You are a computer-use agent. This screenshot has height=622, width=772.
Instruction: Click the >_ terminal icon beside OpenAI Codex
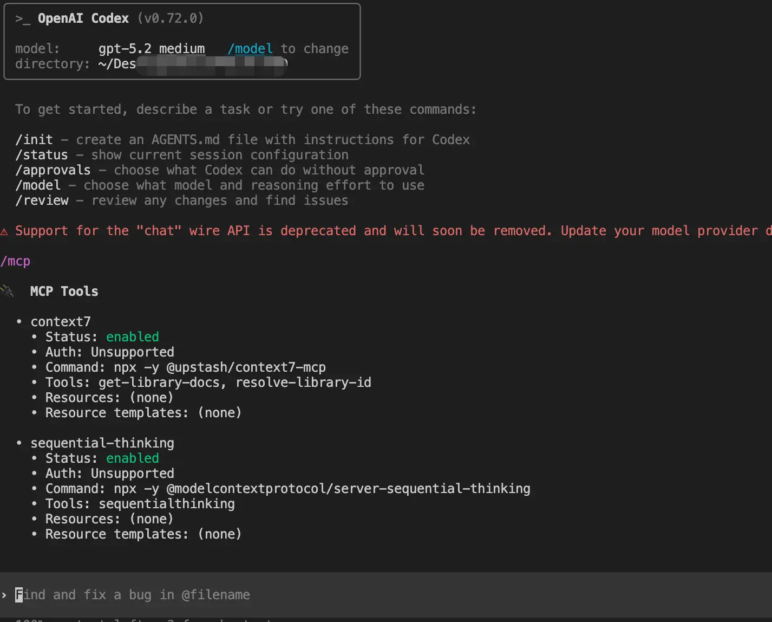(x=22, y=19)
